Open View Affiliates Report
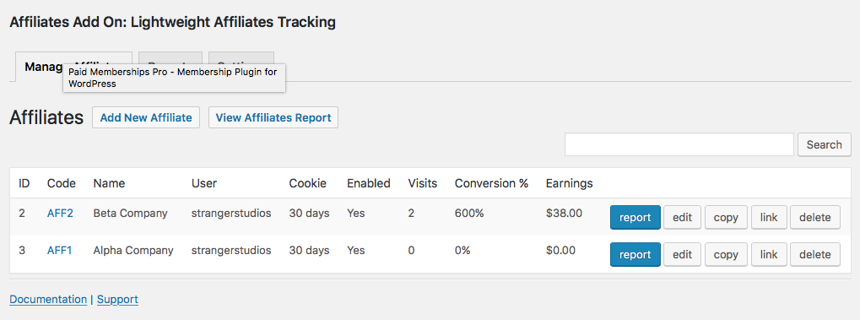 tap(273, 117)
